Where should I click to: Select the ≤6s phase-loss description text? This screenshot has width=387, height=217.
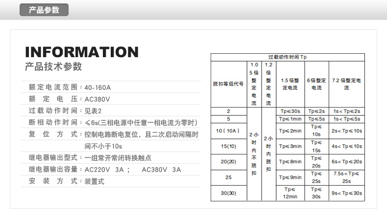(x=141, y=122)
